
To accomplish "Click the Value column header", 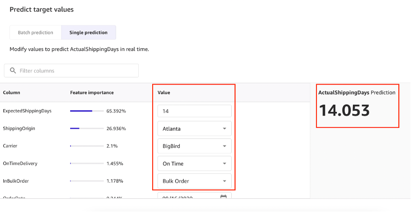I will (164, 92).
